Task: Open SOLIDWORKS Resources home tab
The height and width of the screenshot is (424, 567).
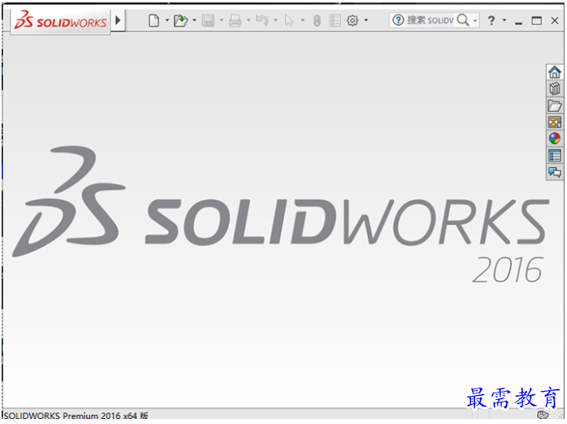Action: [555, 71]
